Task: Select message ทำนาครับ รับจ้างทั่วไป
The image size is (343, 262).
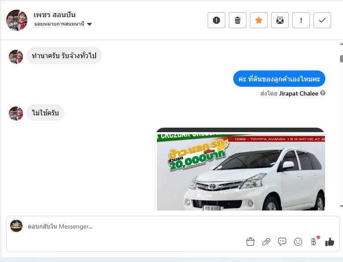Action: (64, 55)
